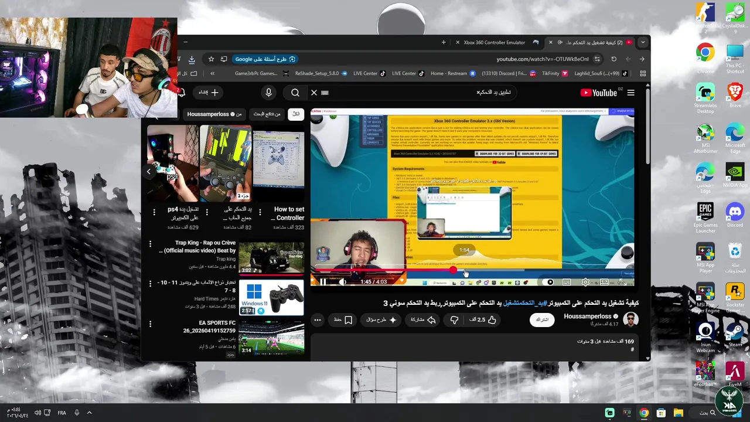750x422 pixels.
Task: Open the Houssamperloss channel name link
Action: (x=587, y=316)
